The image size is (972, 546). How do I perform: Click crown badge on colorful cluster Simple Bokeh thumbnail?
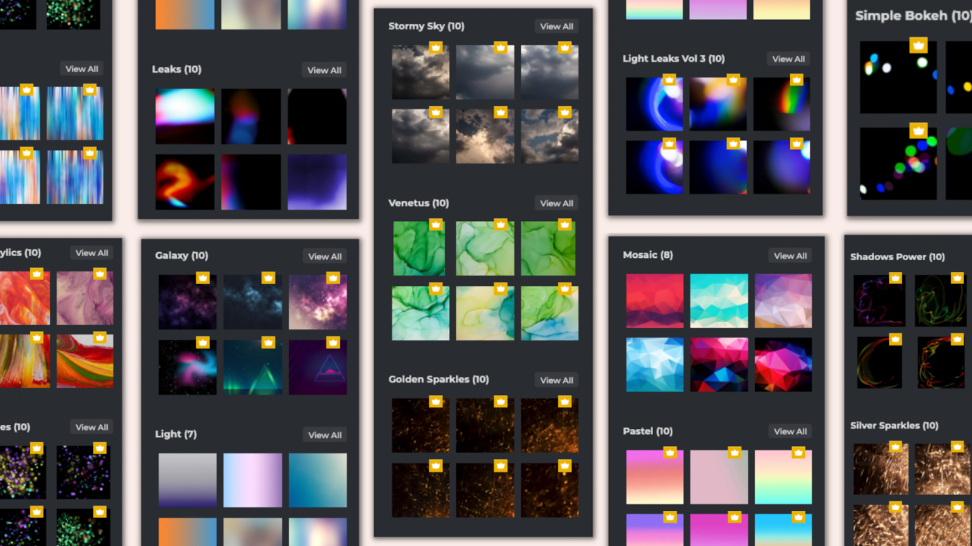pos(919,130)
